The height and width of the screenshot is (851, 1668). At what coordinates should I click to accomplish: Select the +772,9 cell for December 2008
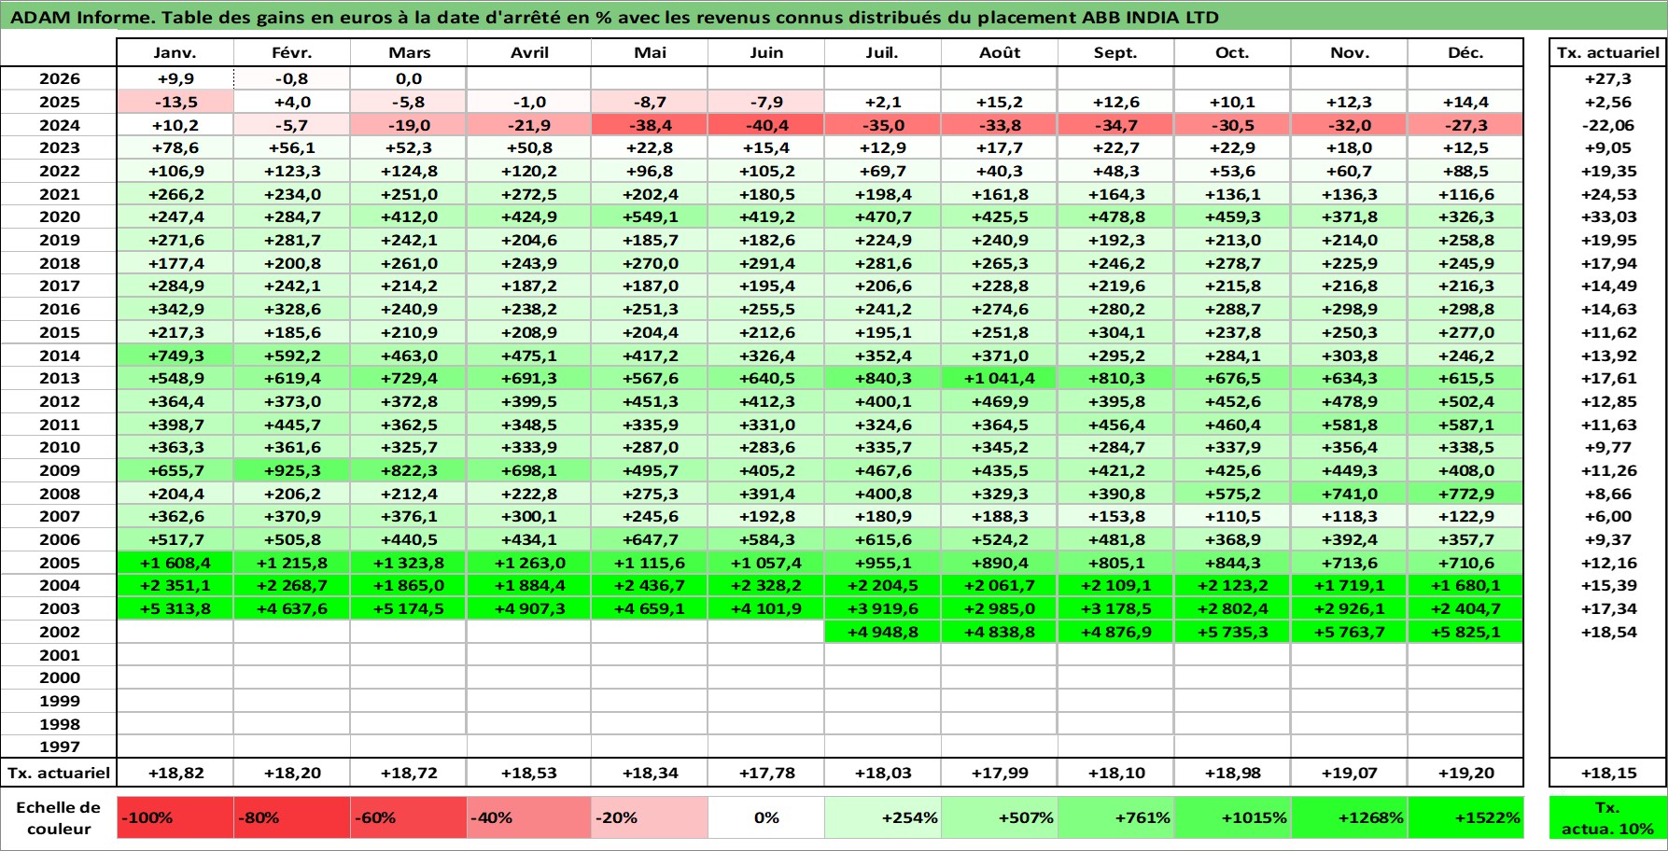point(1465,494)
